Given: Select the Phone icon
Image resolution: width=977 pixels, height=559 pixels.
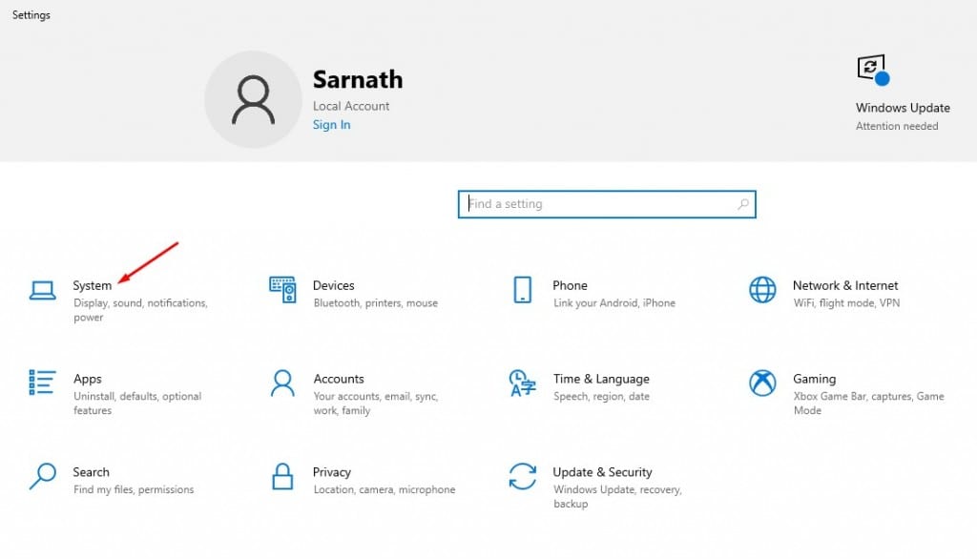Looking at the screenshot, I should click(522, 290).
